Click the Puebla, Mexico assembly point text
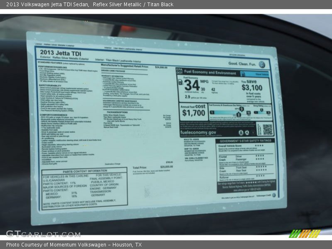This screenshot has width=332, height=249. tap(102, 182)
